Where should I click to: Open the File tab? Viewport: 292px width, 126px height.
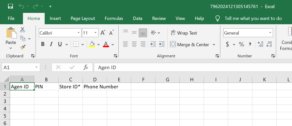[x=11, y=18]
